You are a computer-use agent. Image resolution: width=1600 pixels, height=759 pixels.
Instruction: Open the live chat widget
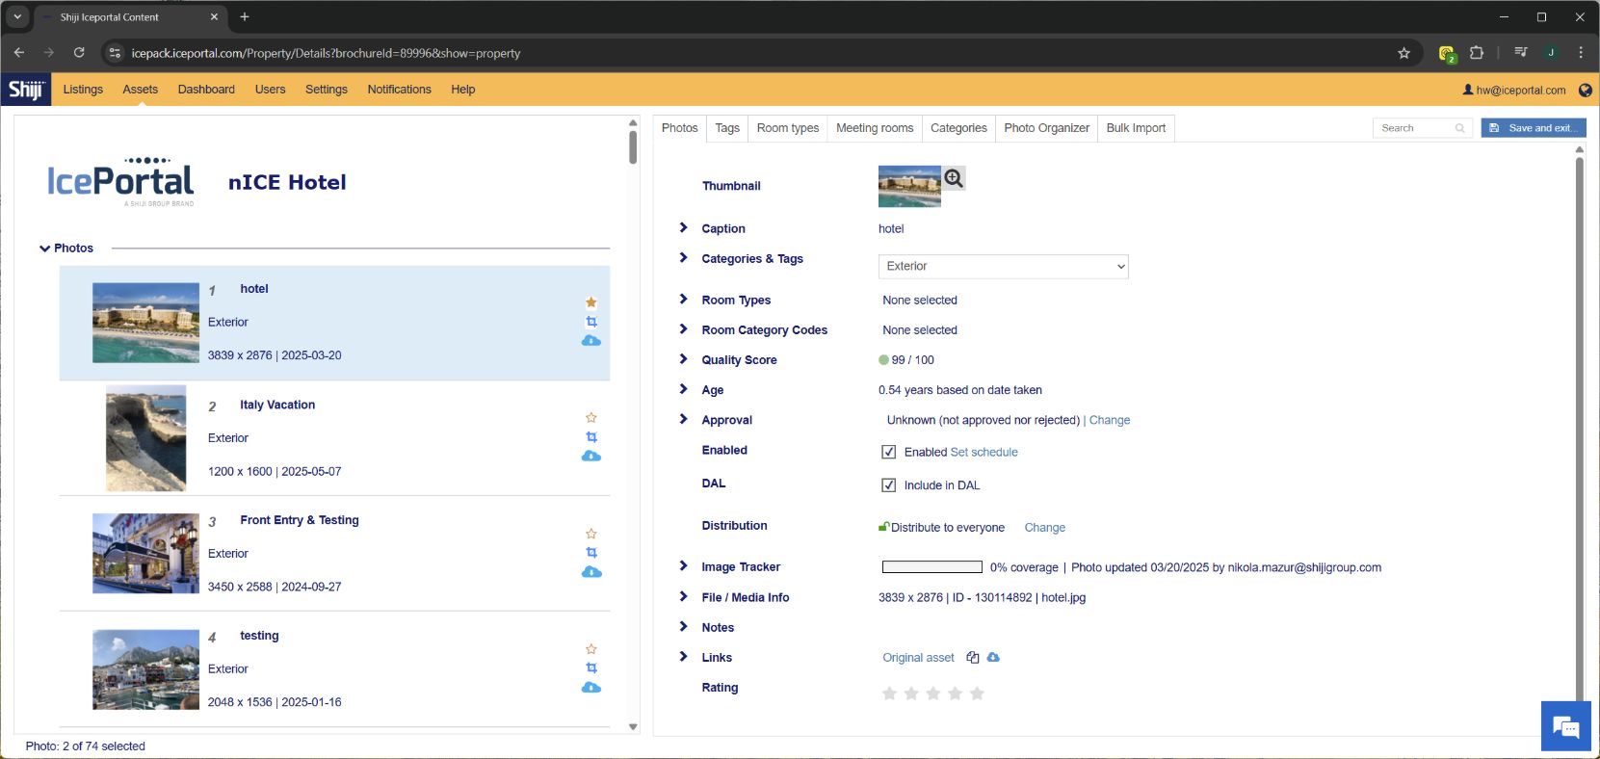pos(1565,727)
